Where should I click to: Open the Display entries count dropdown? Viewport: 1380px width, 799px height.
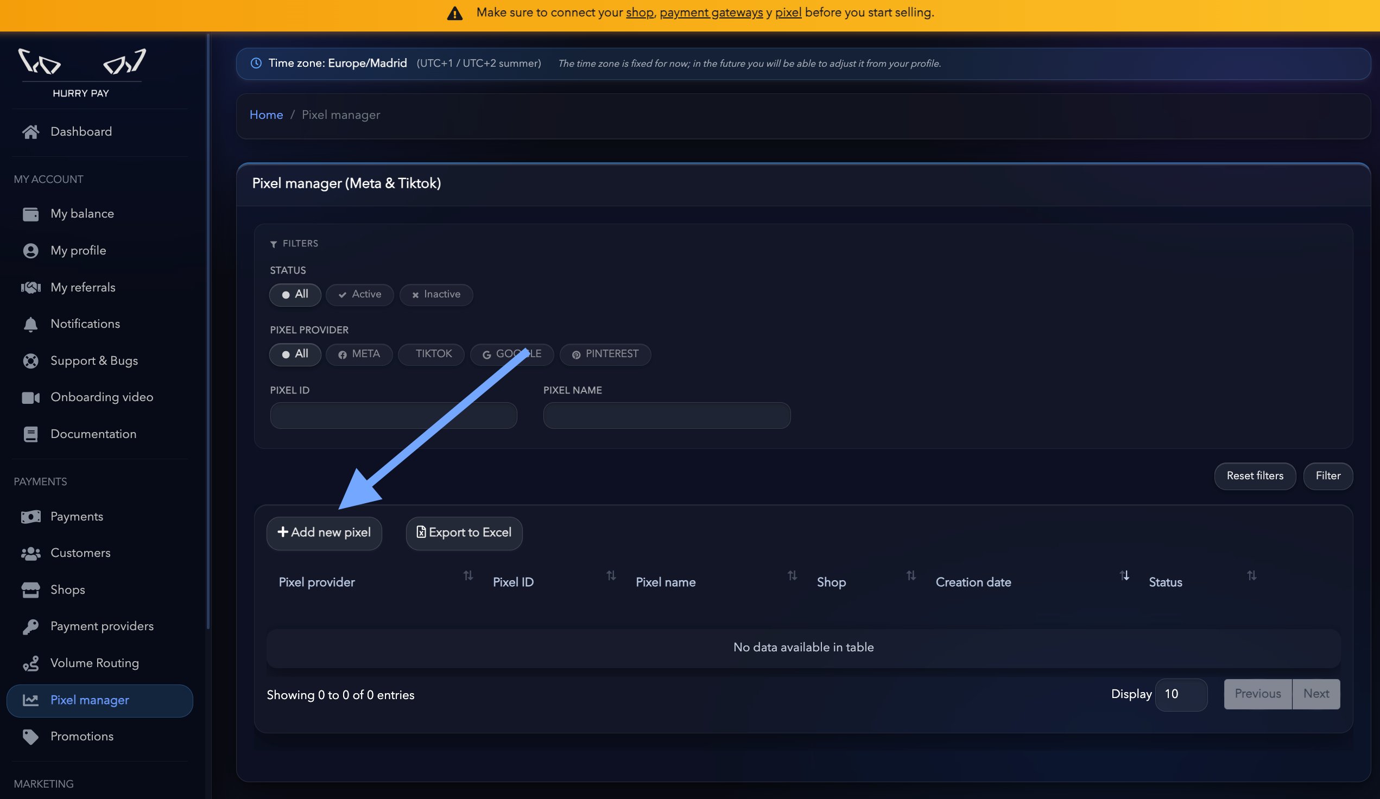click(1181, 694)
